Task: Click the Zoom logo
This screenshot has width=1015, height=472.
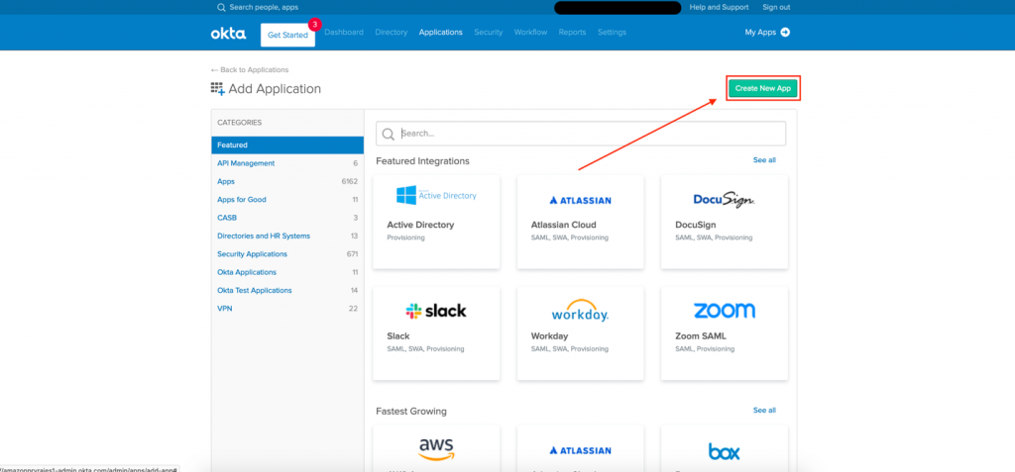Action: [724, 311]
